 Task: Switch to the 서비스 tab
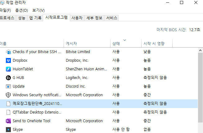pos(112,18)
